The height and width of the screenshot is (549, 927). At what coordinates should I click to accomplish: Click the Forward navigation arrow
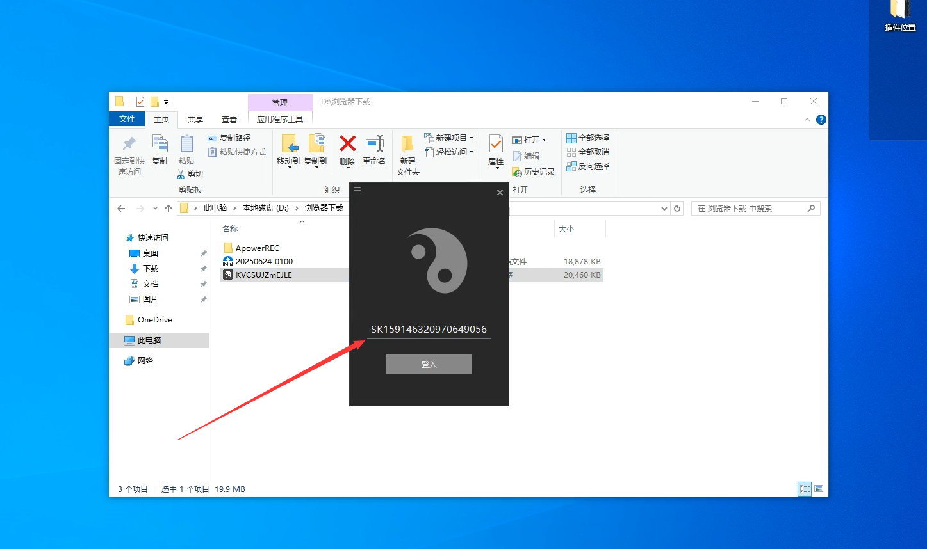tap(140, 209)
